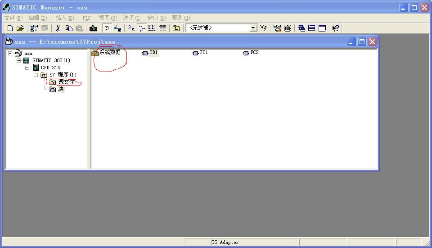Close the aaa project child window

[x=372, y=42]
